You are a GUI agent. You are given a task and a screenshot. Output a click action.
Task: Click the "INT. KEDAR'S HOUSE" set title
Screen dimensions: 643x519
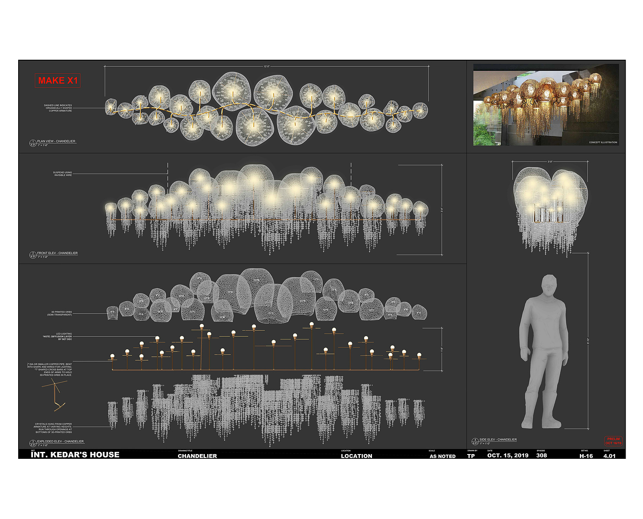click(x=75, y=455)
